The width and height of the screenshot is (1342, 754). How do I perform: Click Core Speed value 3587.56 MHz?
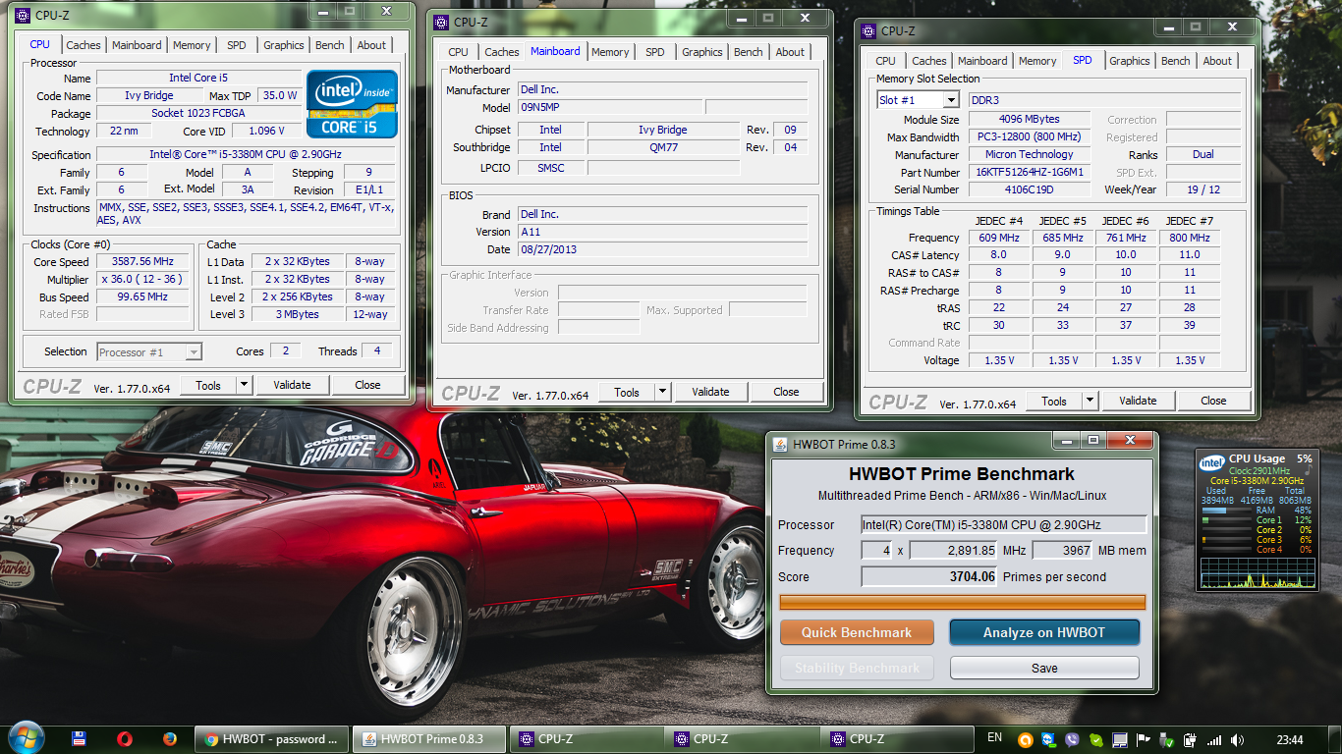[142, 262]
